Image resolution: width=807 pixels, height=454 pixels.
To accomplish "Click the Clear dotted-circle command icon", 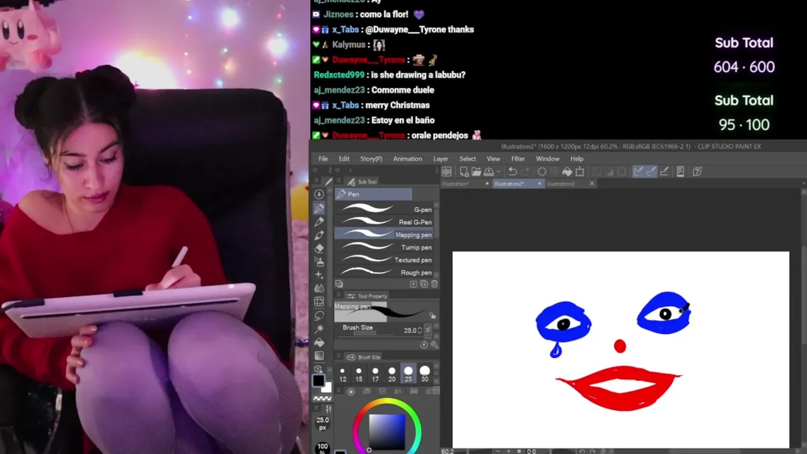I will coord(542,172).
